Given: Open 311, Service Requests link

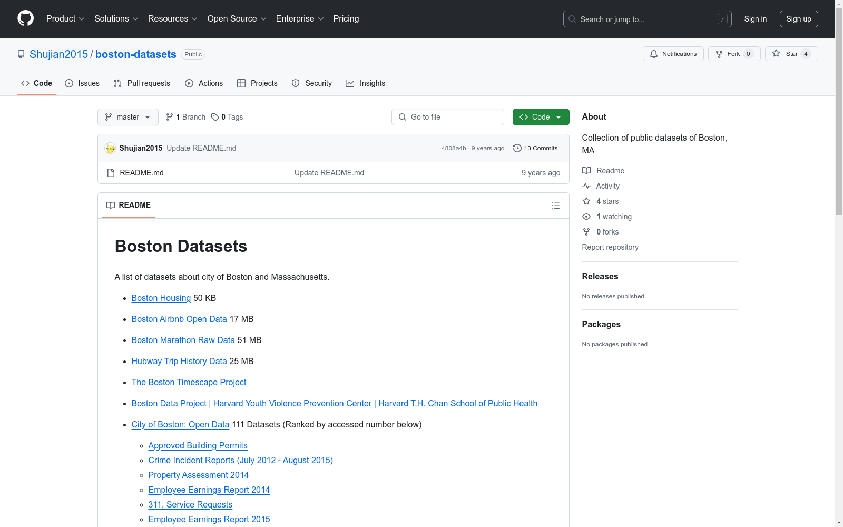Looking at the screenshot, I should coord(190,504).
